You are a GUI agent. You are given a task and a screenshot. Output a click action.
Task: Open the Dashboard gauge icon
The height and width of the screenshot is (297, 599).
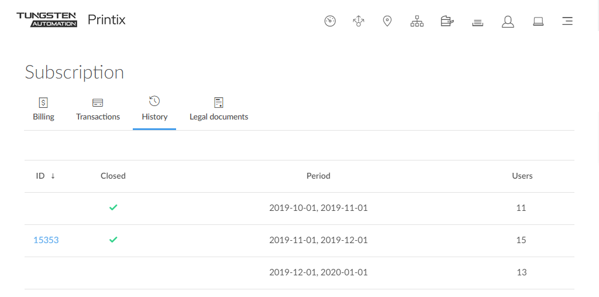(330, 22)
